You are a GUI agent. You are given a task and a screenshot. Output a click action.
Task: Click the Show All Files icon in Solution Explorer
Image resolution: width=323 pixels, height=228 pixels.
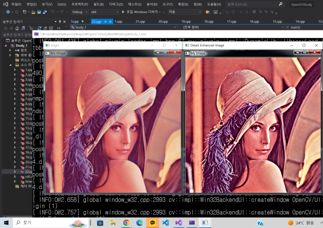51,28
